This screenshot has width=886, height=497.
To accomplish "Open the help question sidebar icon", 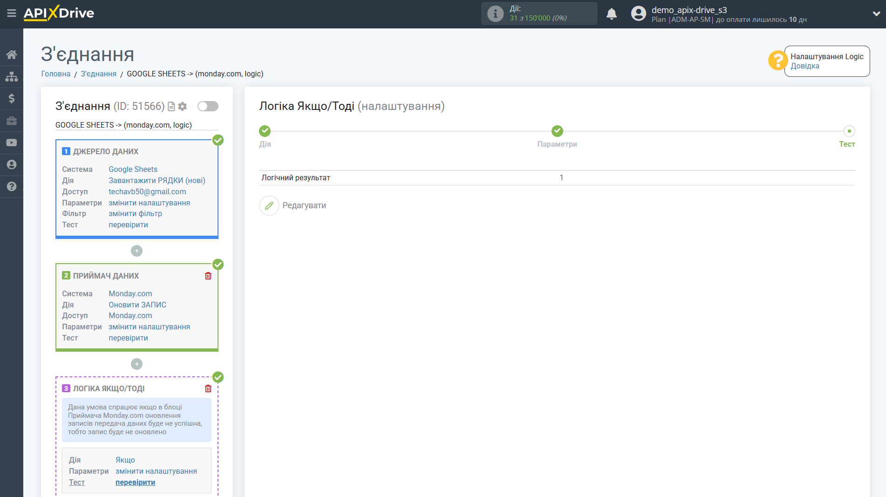I will pyautogui.click(x=12, y=186).
